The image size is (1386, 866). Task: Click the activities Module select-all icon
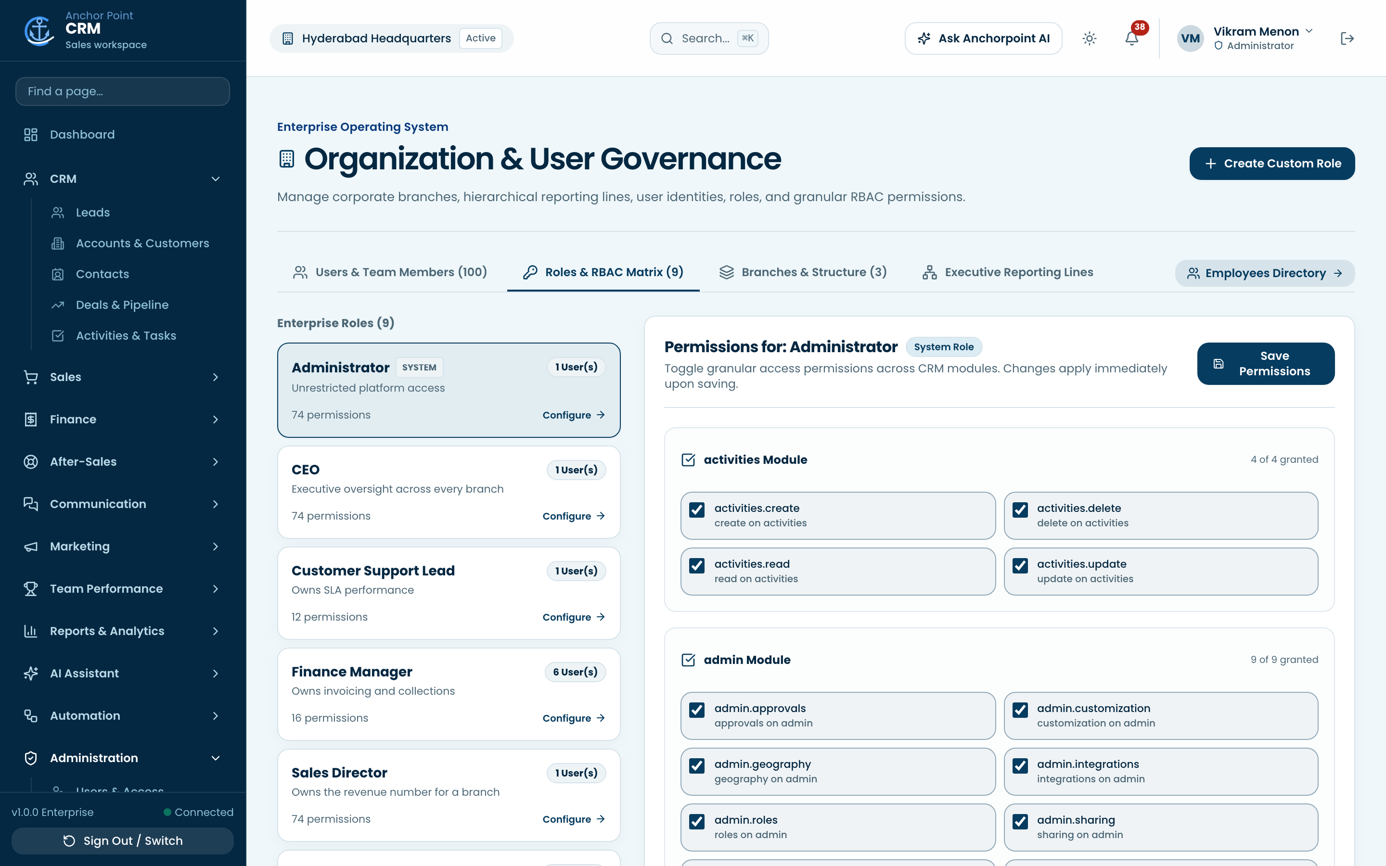pos(688,460)
